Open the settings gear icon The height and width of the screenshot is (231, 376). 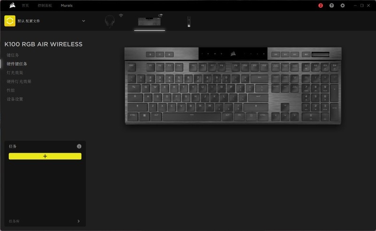(x=343, y=5)
